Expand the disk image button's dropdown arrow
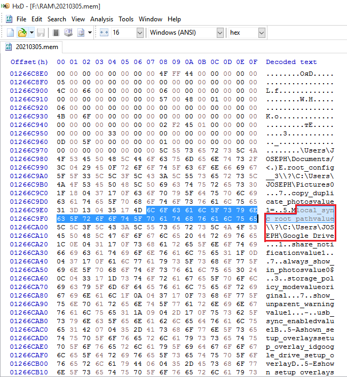 click(90, 33)
